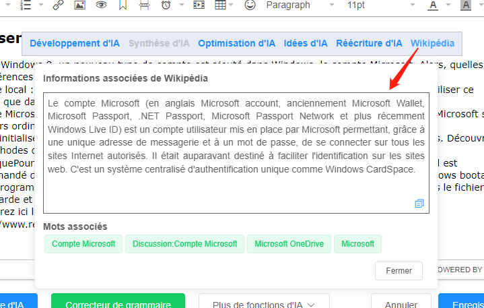484x308 pixels.
Task: Open the text color picker arrow
Action: 448,5
